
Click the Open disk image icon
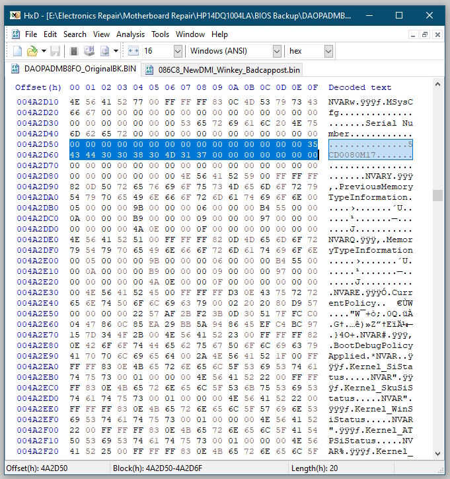pyautogui.click(x=104, y=51)
